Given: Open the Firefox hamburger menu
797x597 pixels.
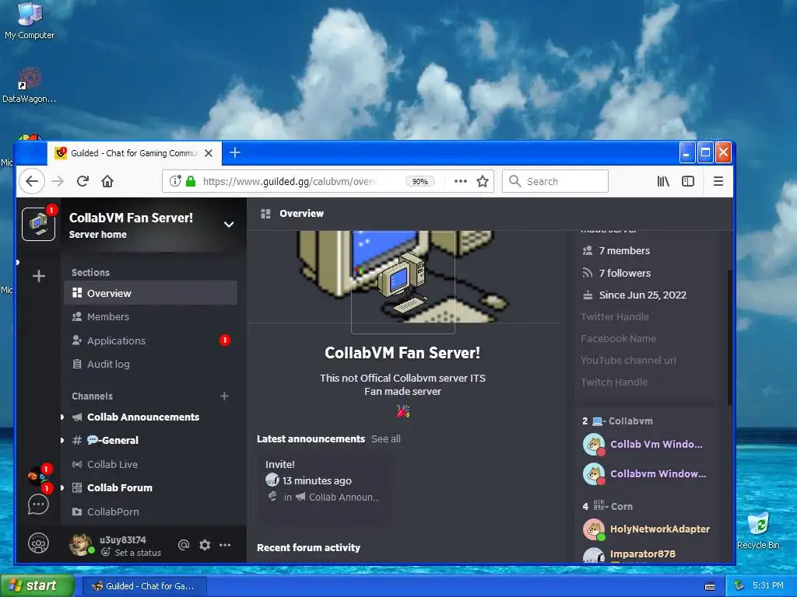Looking at the screenshot, I should tap(718, 181).
